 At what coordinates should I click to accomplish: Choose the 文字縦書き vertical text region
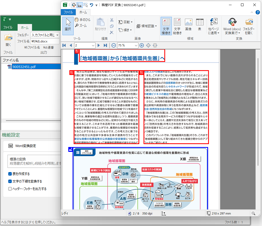point(177,26)
